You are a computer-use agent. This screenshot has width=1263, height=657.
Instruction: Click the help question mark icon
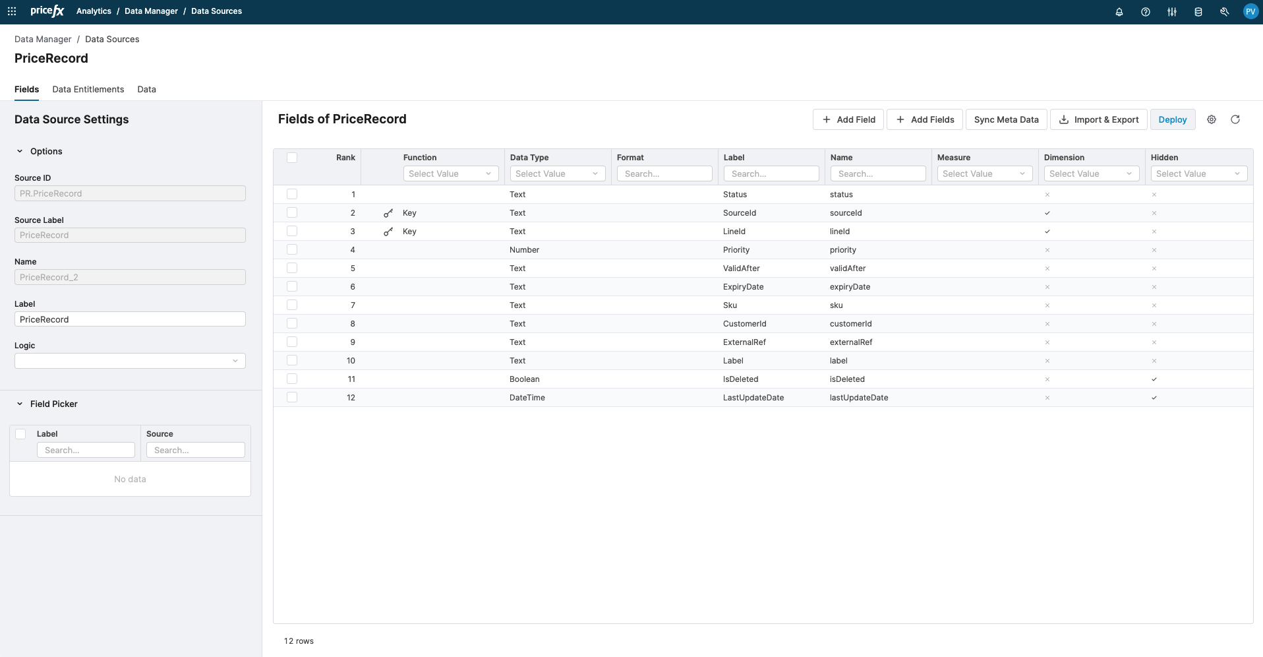click(1145, 12)
